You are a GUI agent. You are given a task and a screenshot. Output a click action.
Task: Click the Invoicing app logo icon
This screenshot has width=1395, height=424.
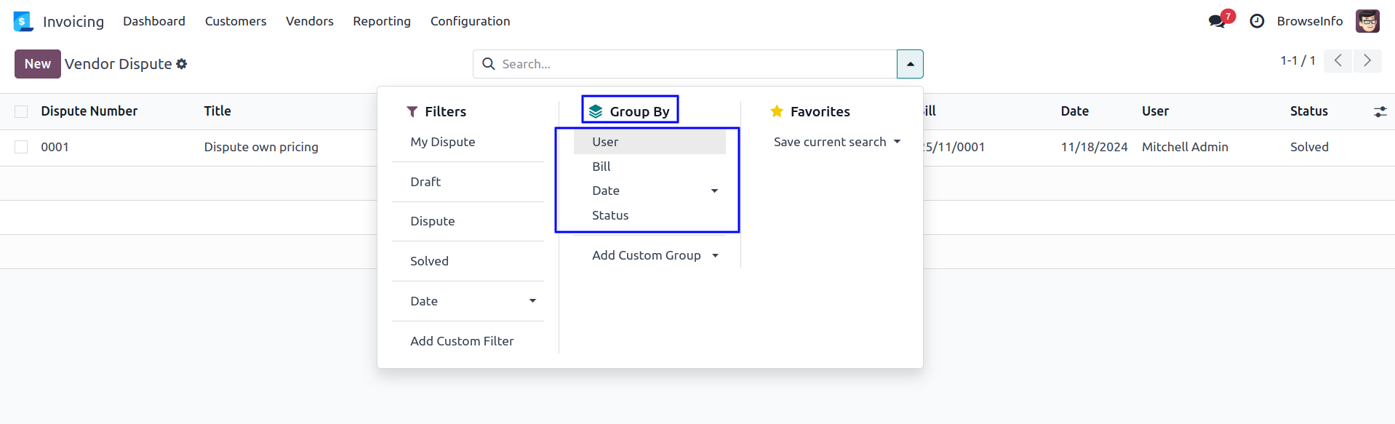[23, 21]
